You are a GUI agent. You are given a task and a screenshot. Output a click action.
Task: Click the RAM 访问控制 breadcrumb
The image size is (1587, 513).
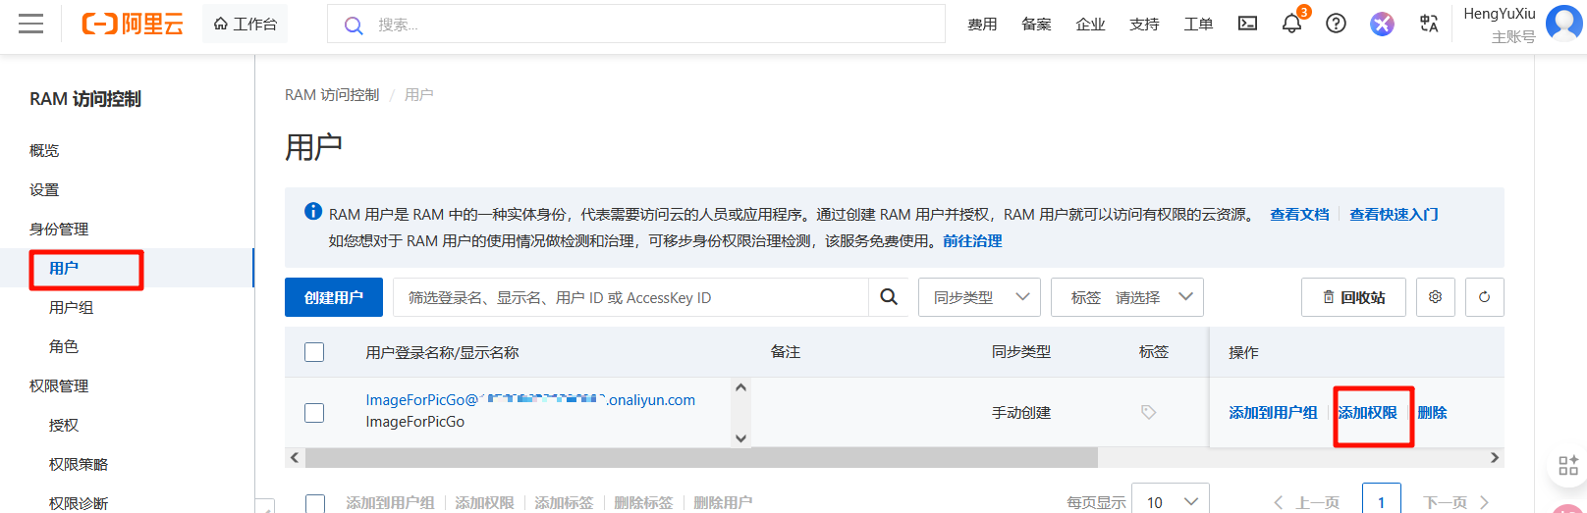[332, 95]
